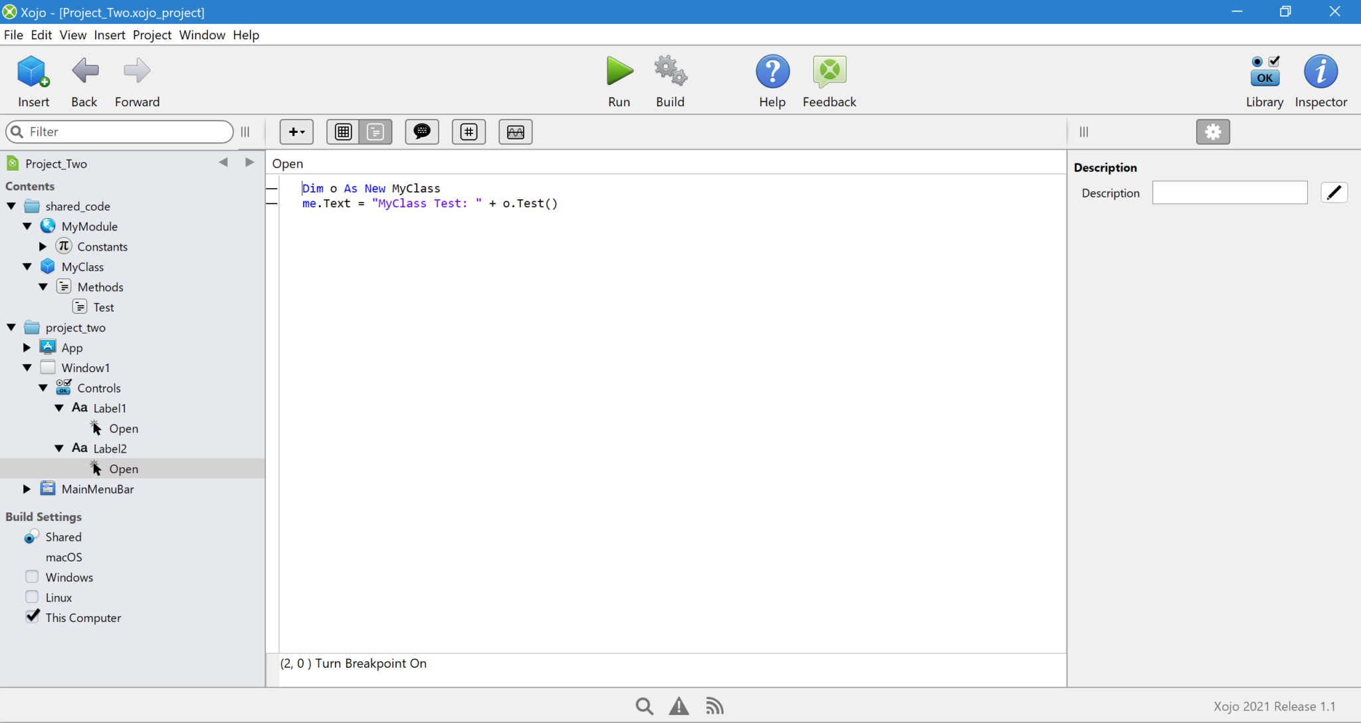1361x723 pixels.
Task: Uncheck the This Computer build target
Action: (32, 617)
